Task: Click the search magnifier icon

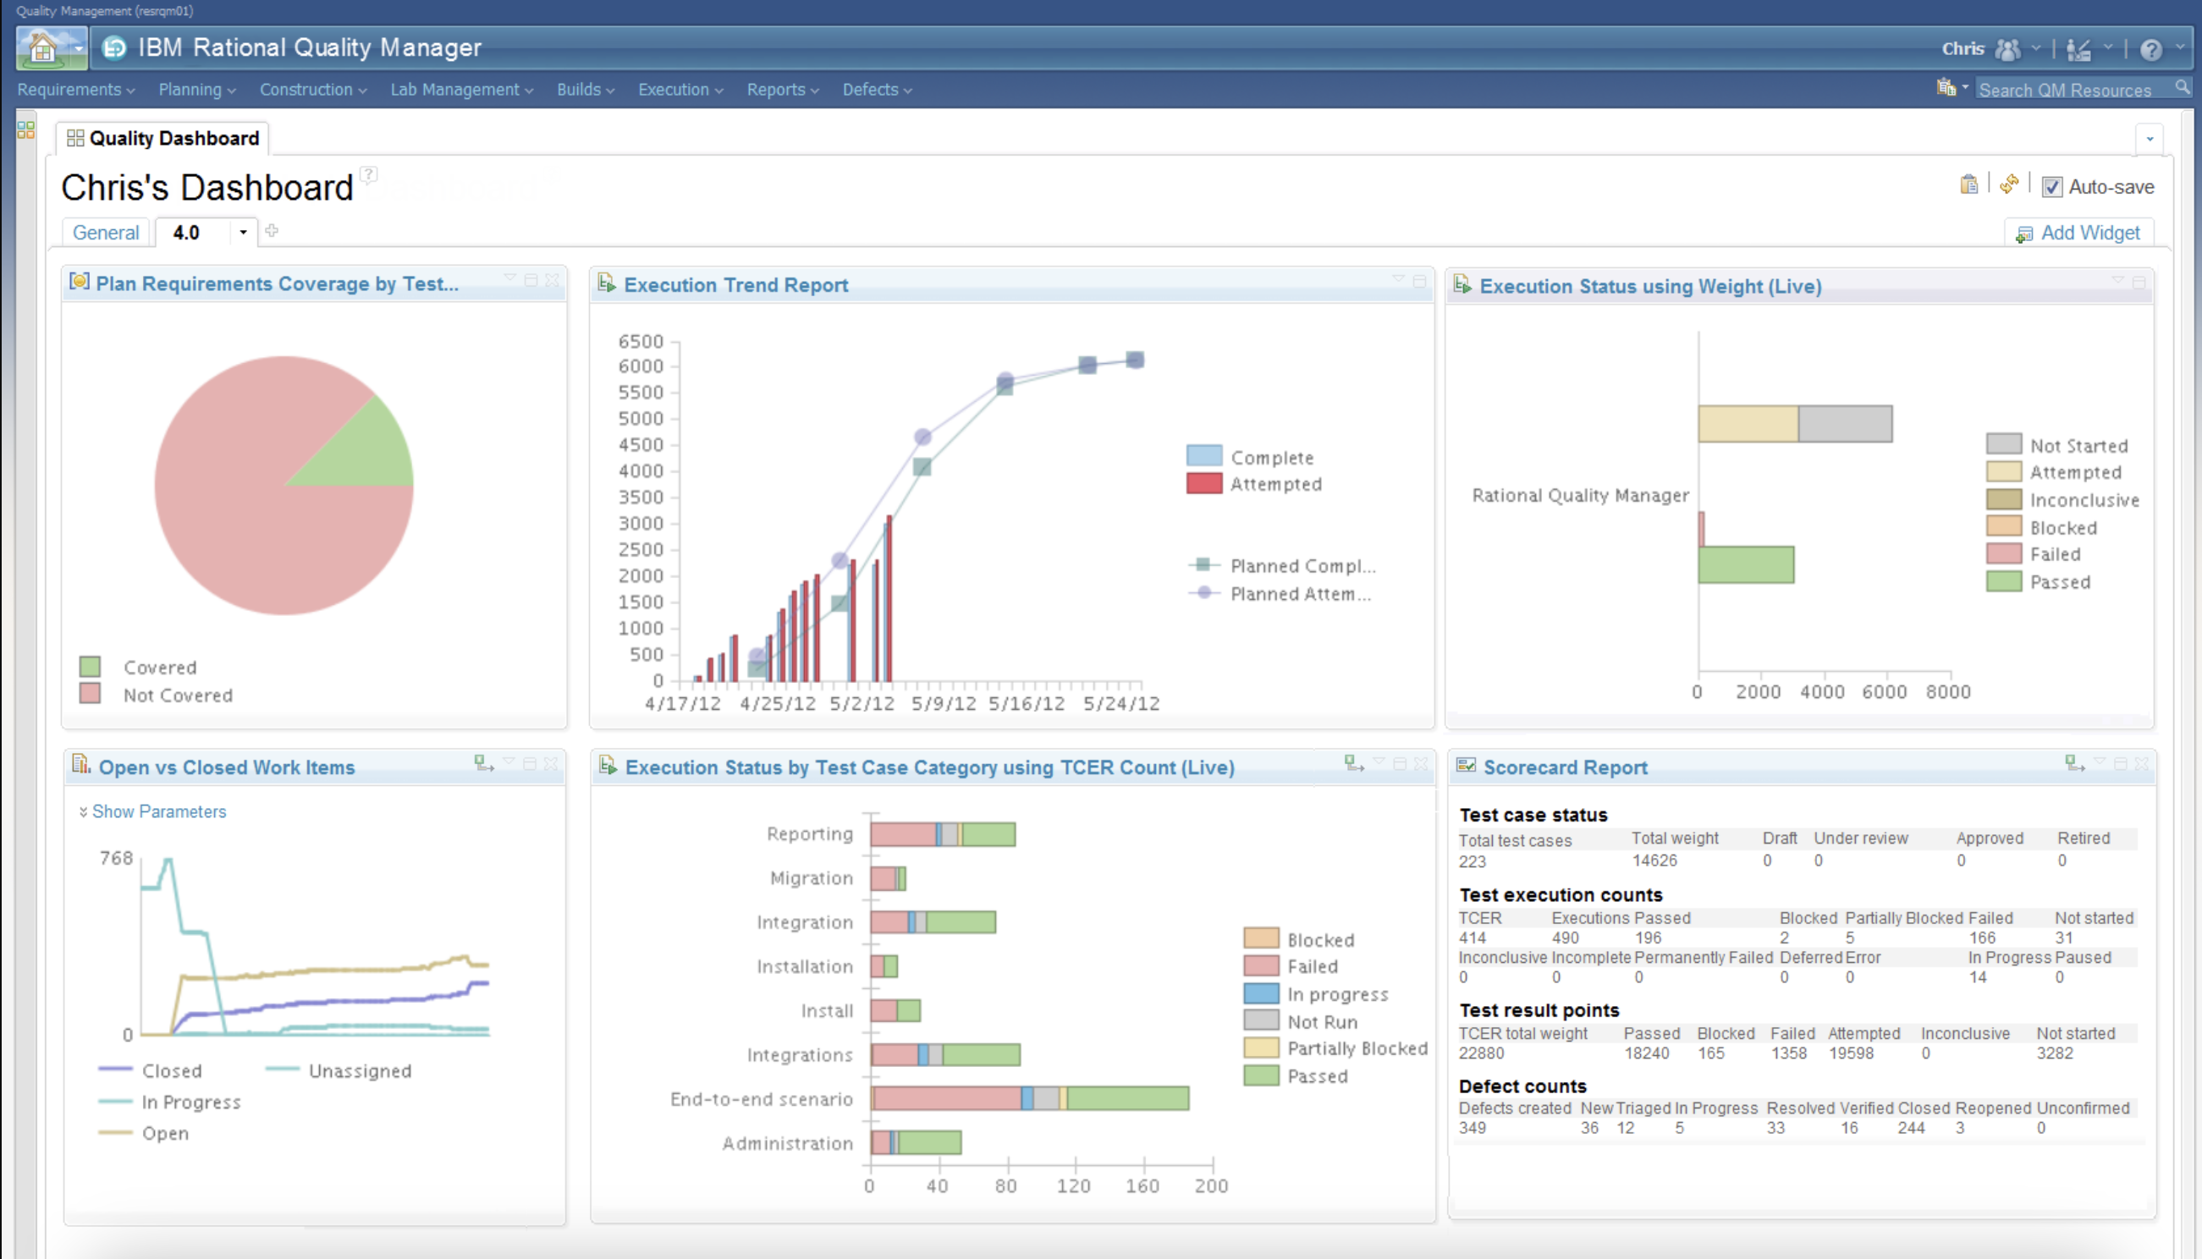Action: point(2182,87)
